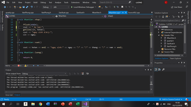Click Add to Source Control
The height and width of the screenshot is (107, 191).
171,99
